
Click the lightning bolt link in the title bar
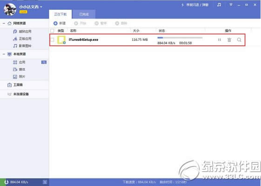coord(195,5)
